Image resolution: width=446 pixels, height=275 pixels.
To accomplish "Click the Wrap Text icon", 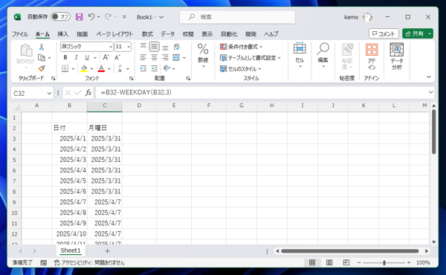I will [x=177, y=47].
